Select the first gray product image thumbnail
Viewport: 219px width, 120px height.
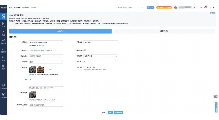[33, 69]
